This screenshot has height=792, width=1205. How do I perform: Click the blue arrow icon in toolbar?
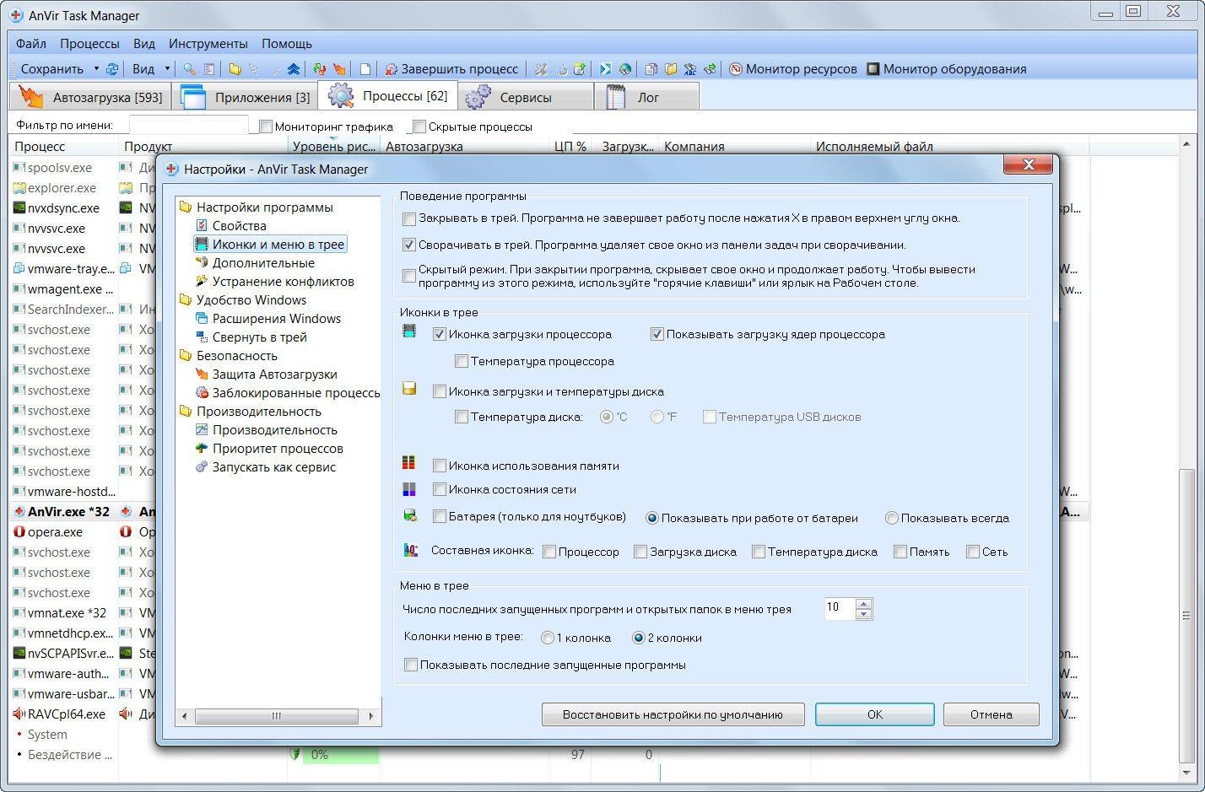point(605,69)
